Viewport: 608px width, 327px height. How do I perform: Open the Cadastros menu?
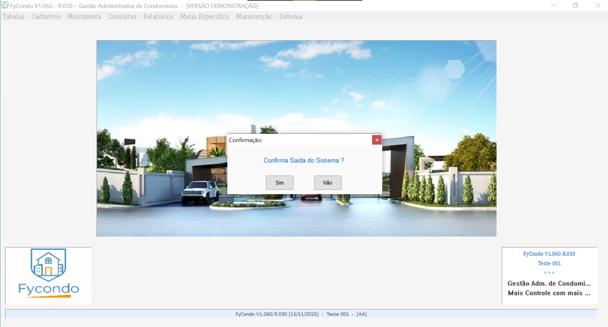46,17
